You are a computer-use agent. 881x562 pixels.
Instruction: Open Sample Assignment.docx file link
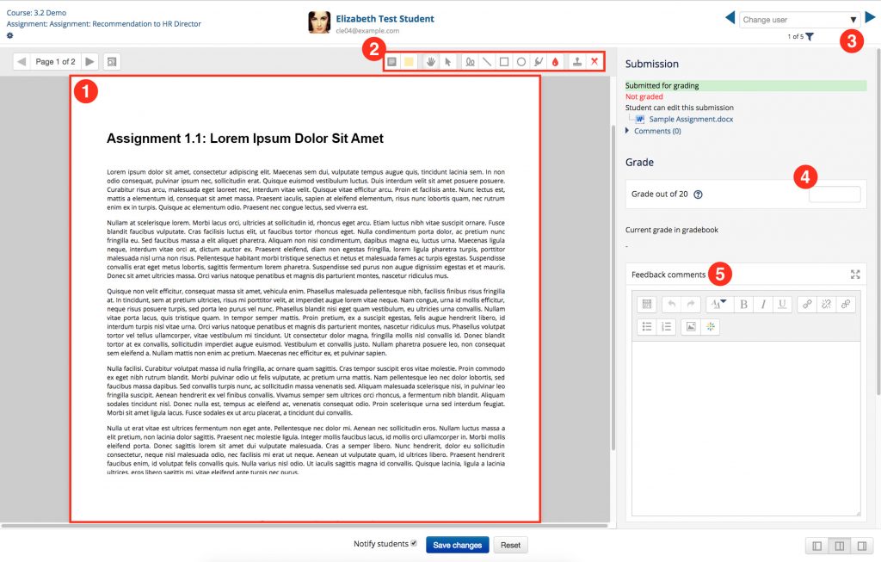tap(691, 119)
